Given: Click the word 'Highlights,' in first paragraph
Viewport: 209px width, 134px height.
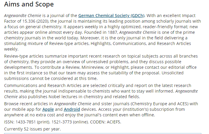Looking at the screenshot, I should tap(101, 43).
